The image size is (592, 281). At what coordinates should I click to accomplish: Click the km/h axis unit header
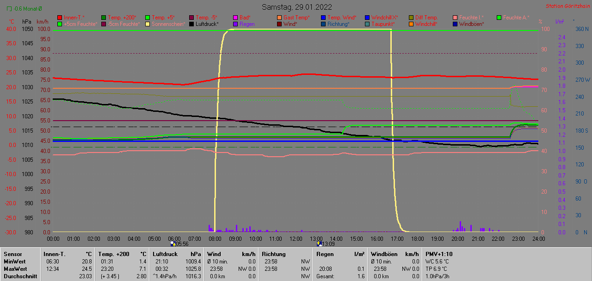tap(42, 22)
